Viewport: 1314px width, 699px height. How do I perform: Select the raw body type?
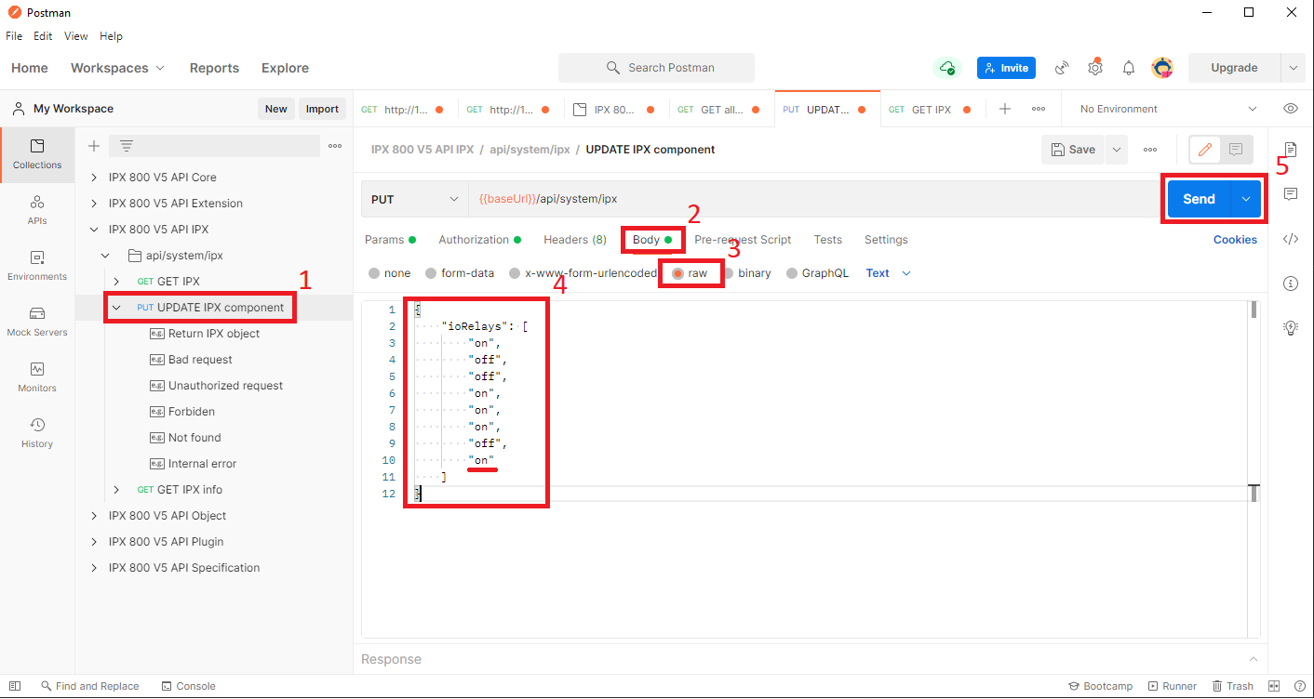tap(678, 273)
